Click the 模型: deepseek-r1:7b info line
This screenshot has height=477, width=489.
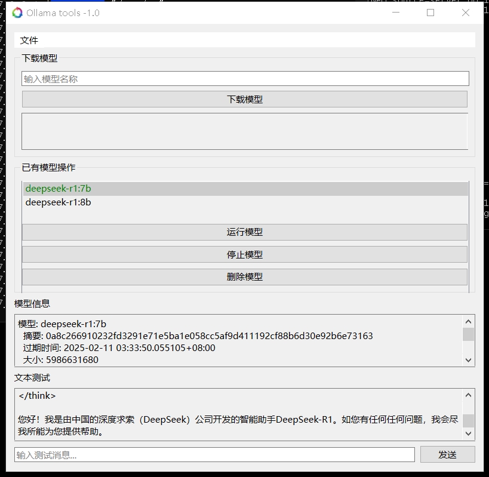pos(61,324)
